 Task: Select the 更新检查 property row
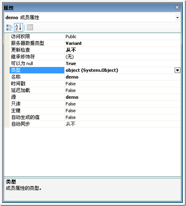point(37,50)
